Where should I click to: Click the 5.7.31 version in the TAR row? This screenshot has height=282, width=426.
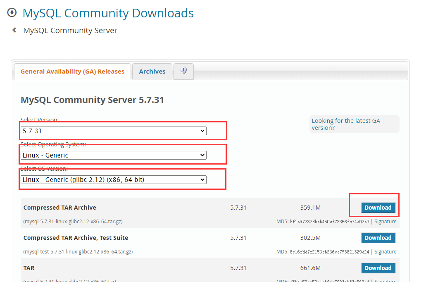click(238, 268)
